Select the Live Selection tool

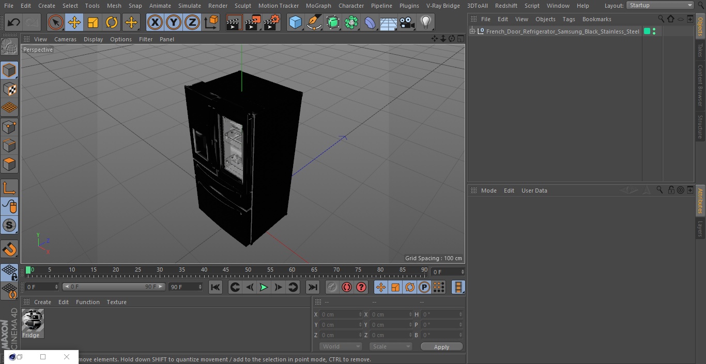tap(56, 22)
